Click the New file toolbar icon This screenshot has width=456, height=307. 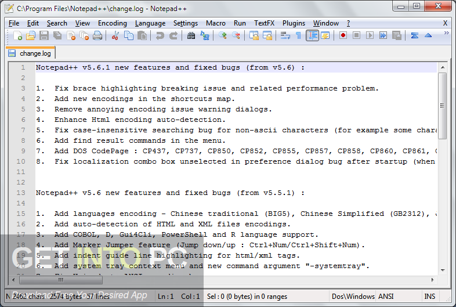17,35
